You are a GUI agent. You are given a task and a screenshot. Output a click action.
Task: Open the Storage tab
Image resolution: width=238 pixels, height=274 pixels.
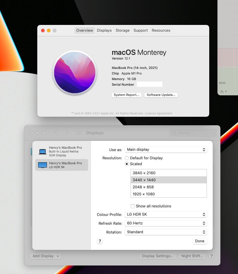pyautogui.click(x=122, y=31)
